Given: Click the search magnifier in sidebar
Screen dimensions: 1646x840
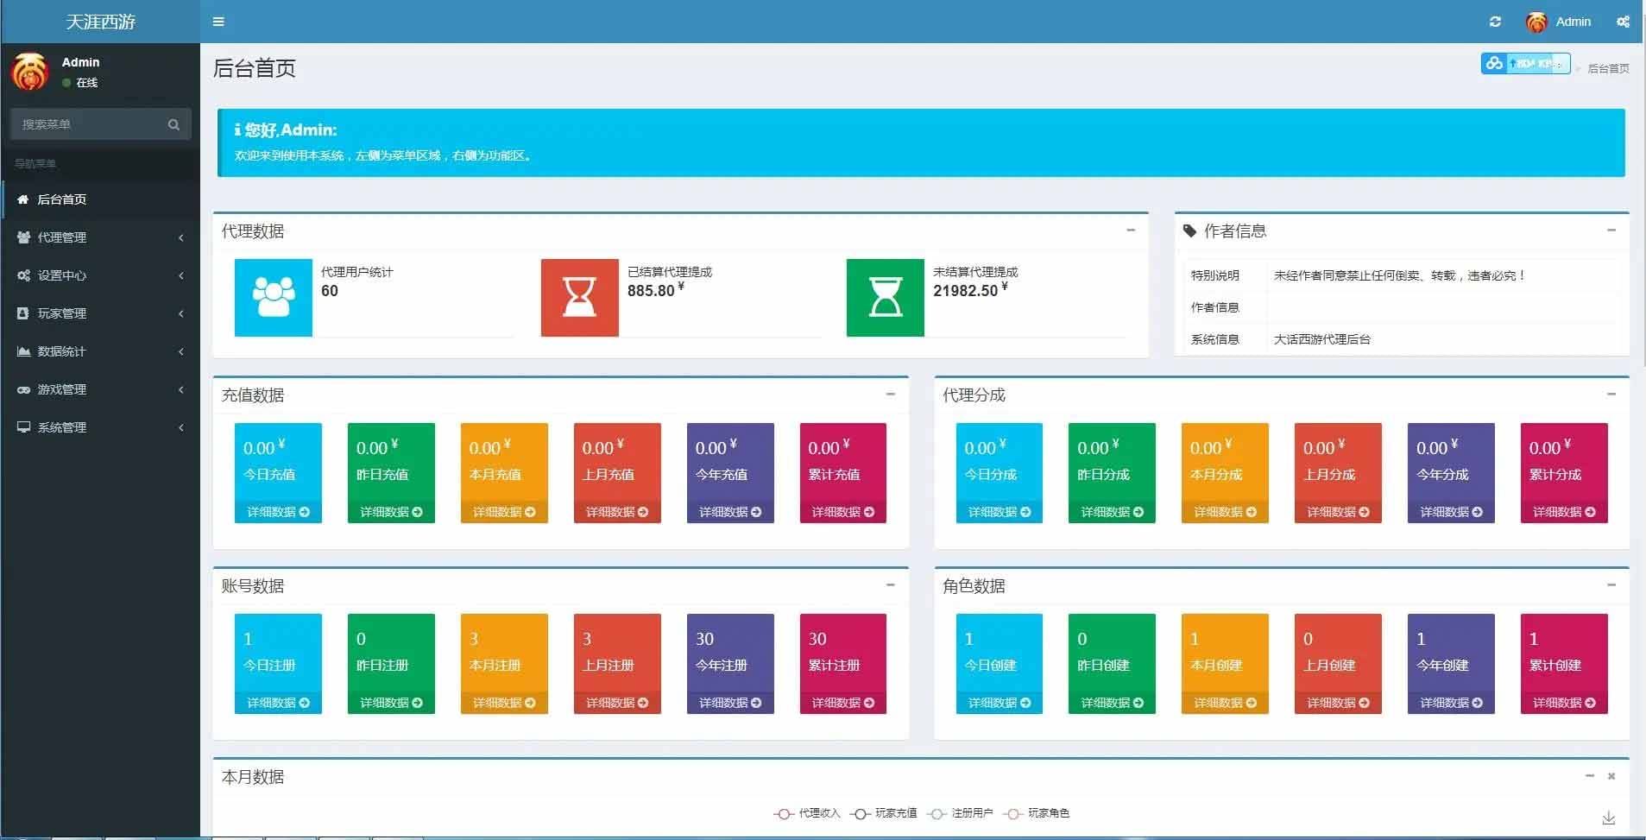Looking at the screenshot, I should coord(173,124).
